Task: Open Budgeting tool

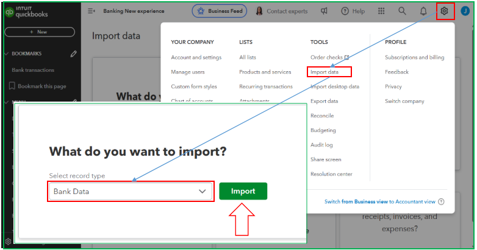Action: (323, 130)
